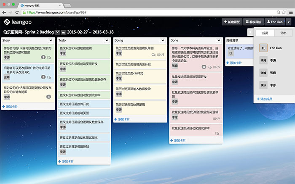This screenshot has height=184, width=295.
Task: Select the leangoo看板 browser tab
Action: tap(40, 5)
